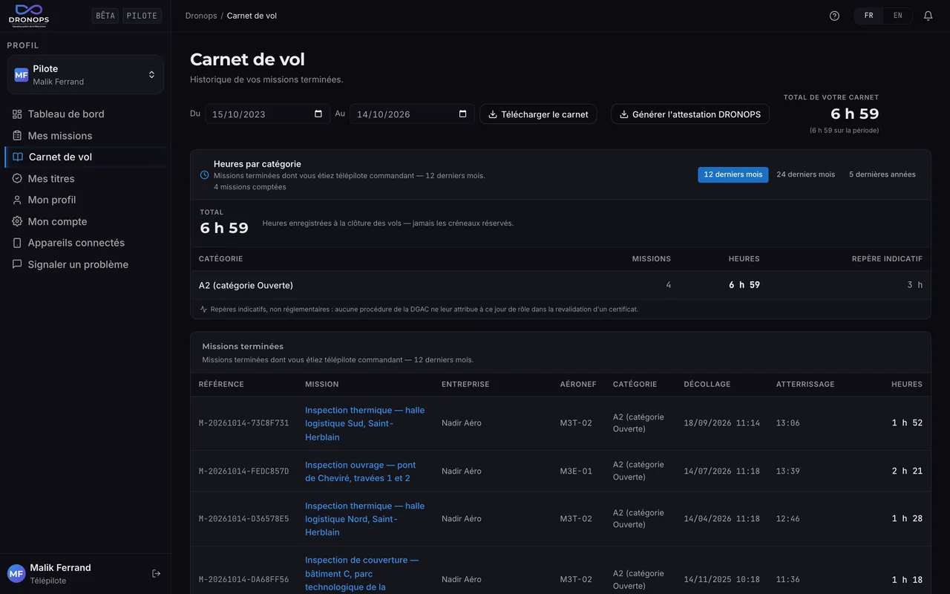The width and height of the screenshot is (950, 594).
Task: Open Appareils connectés page
Action: [85, 243]
